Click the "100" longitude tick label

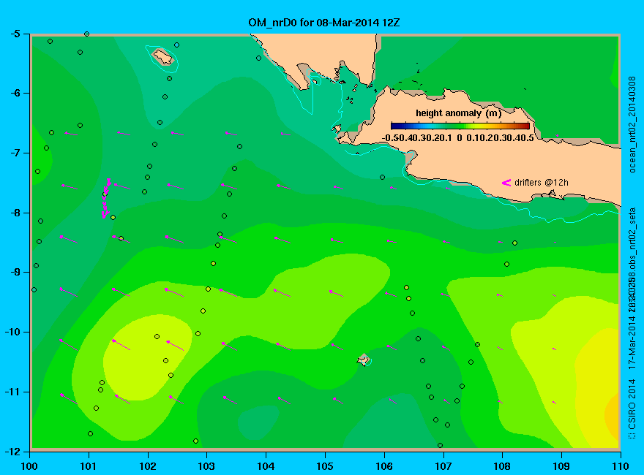coord(29,466)
